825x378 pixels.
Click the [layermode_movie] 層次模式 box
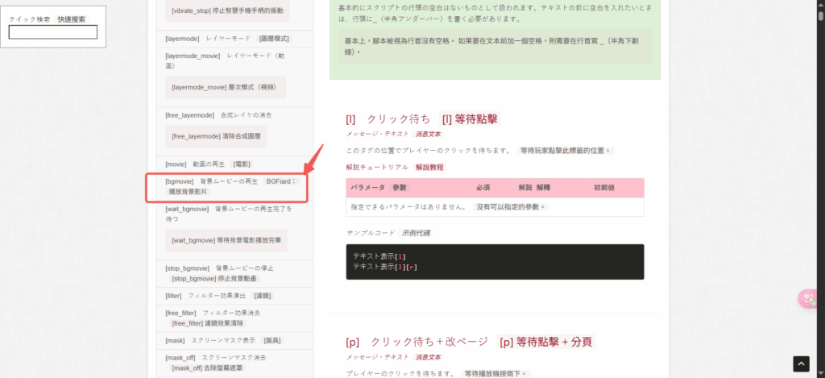click(226, 87)
